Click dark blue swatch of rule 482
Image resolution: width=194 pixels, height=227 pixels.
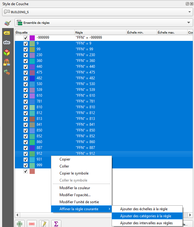pos(32,78)
